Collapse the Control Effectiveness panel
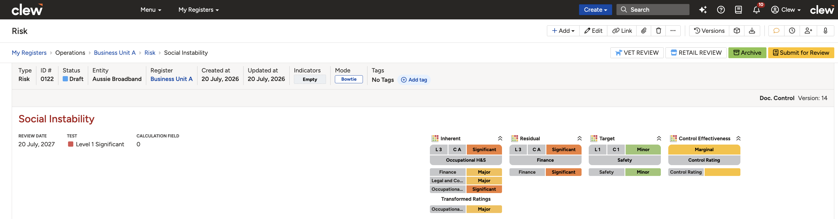This screenshot has height=219, width=838. tap(738, 139)
